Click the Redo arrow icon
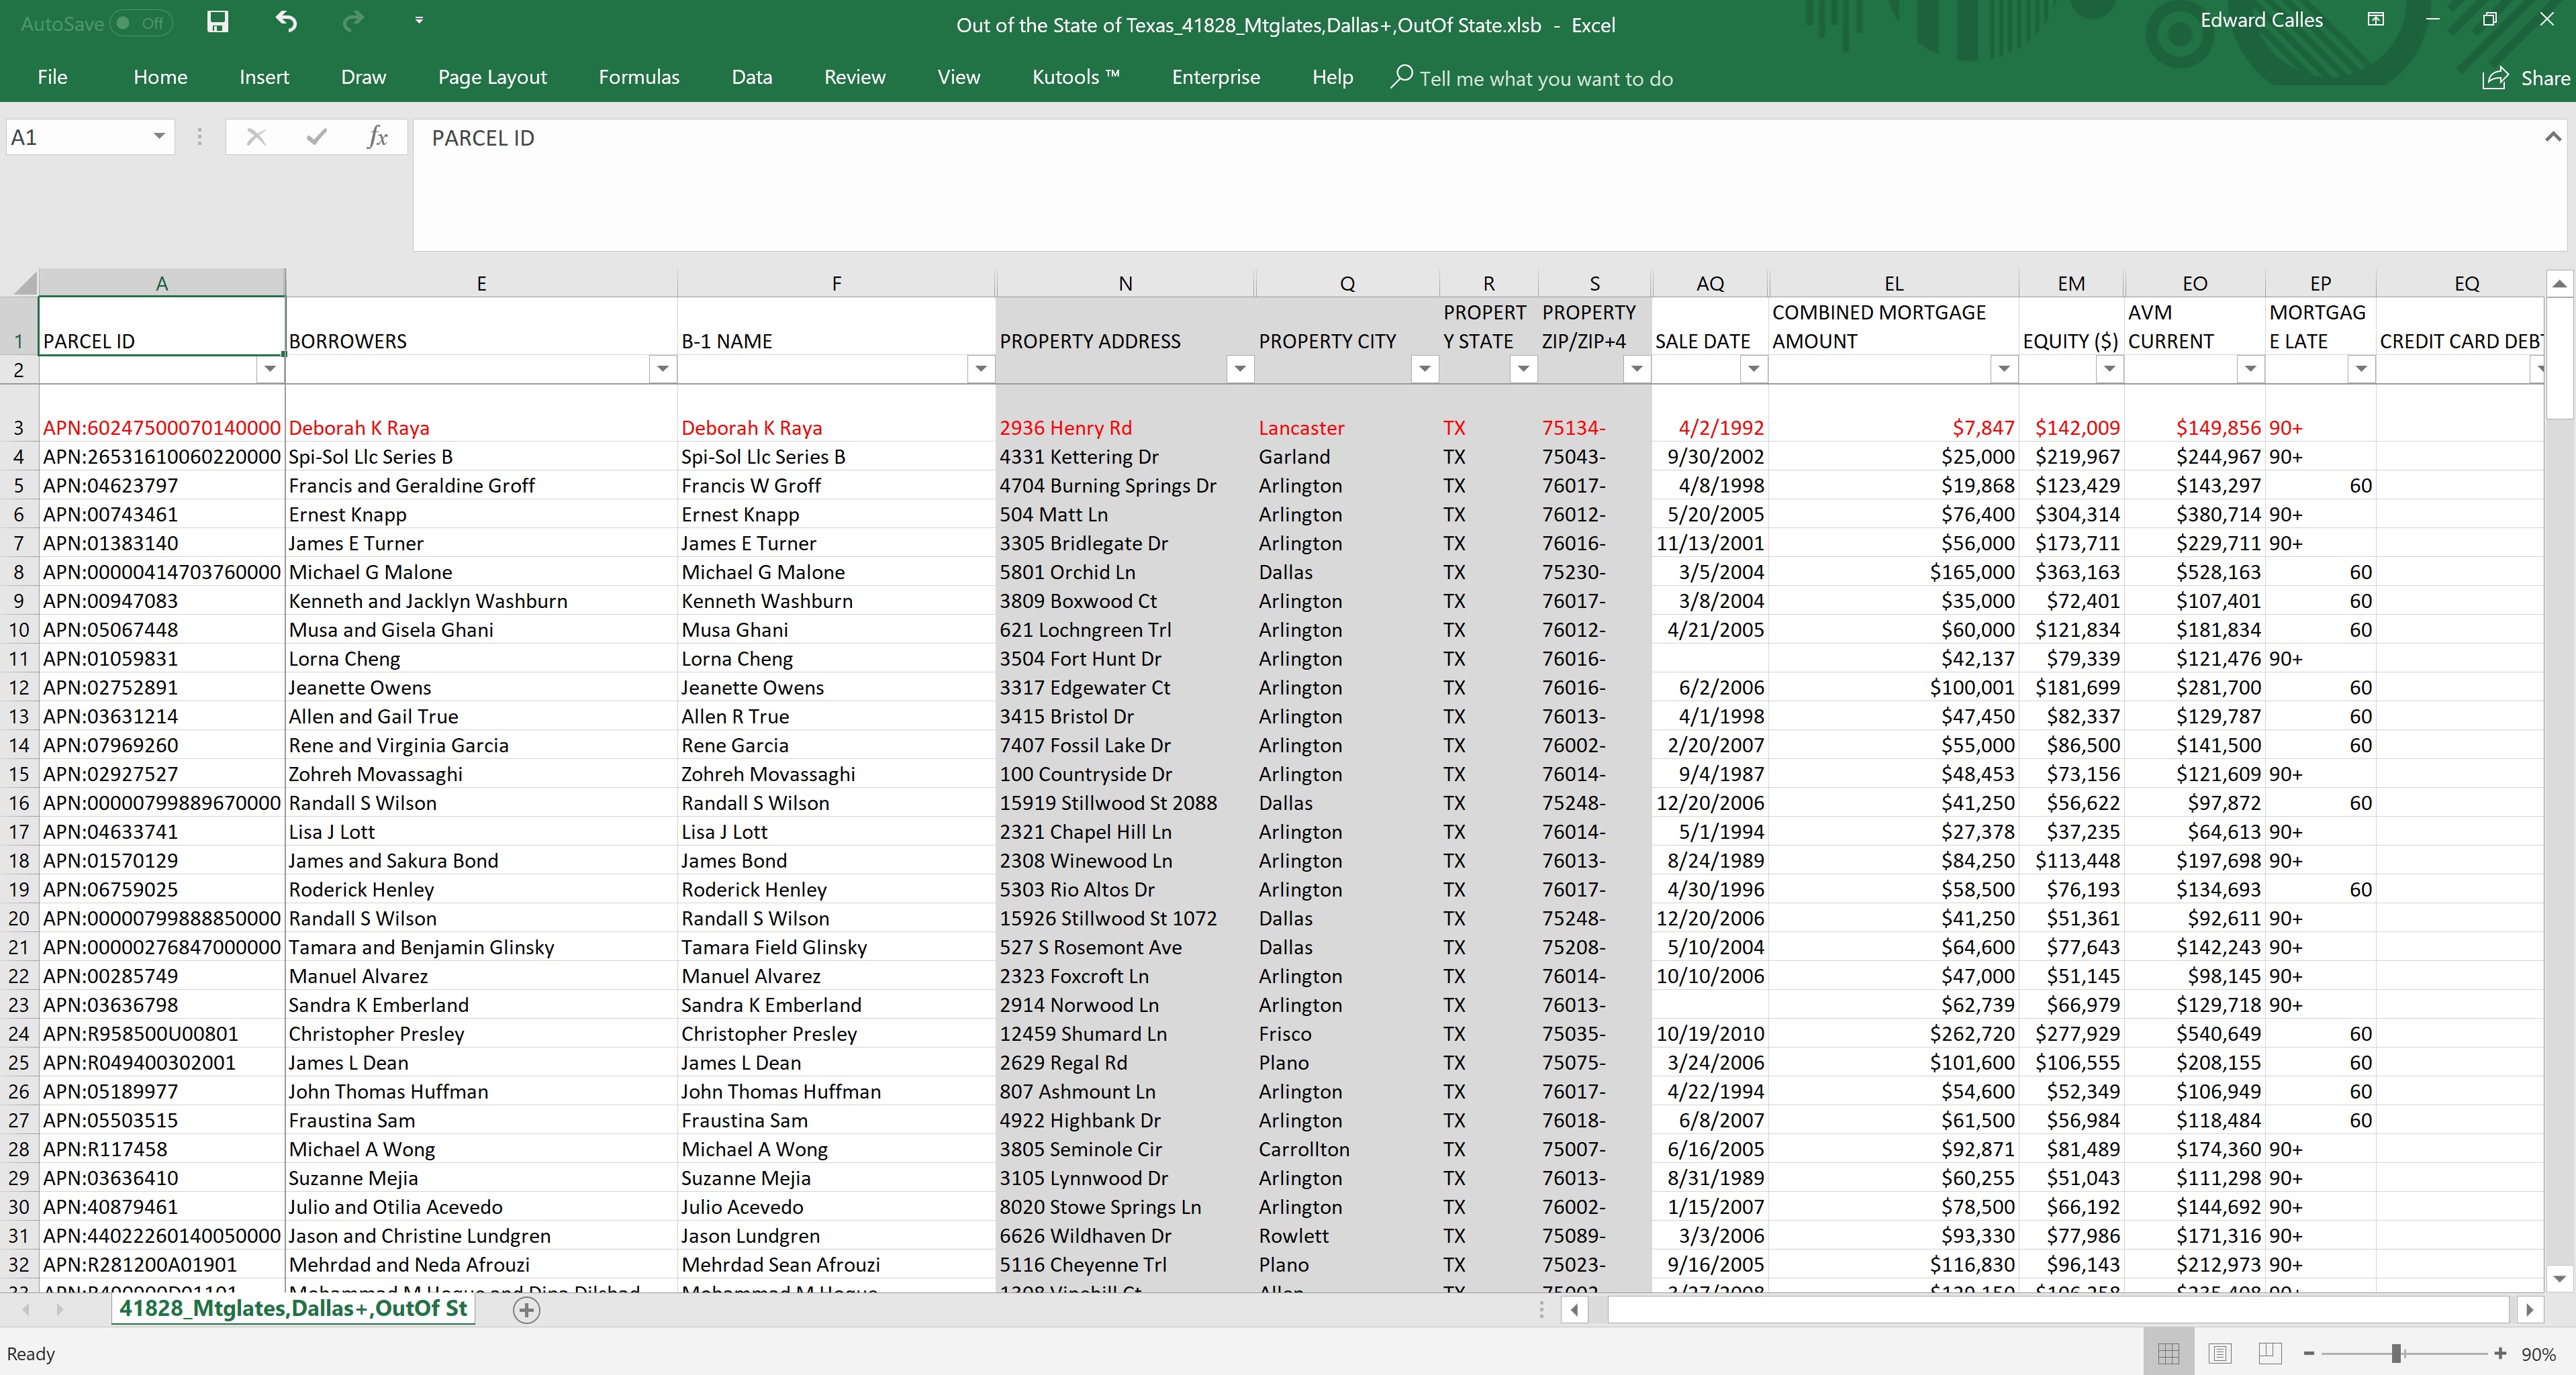 (x=353, y=22)
